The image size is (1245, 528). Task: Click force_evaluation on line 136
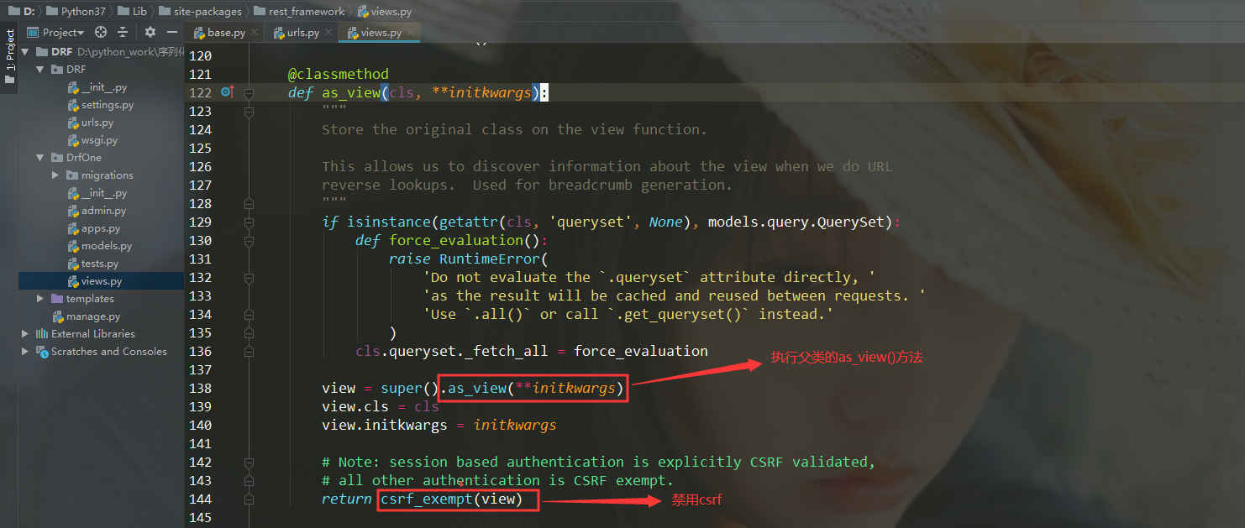(x=641, y=351)
